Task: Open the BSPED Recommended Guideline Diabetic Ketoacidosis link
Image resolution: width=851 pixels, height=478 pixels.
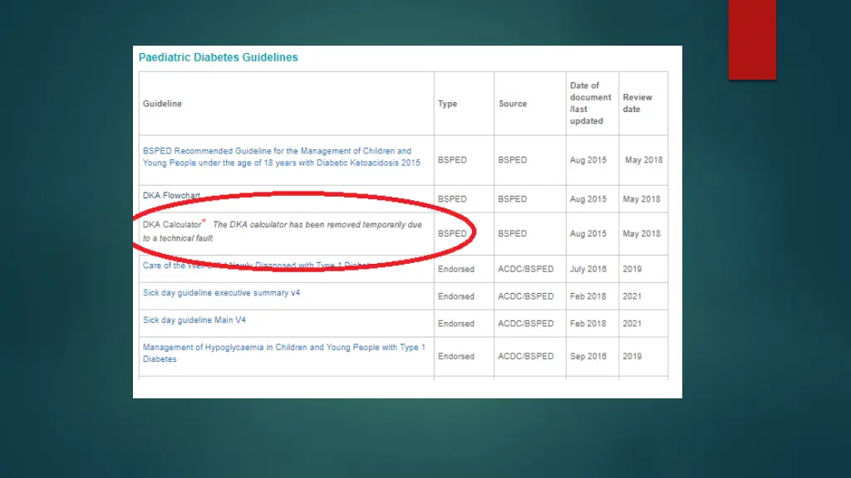Action: (x=281, y=157)
